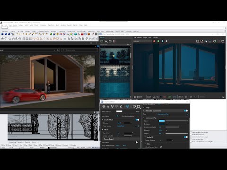The image size is (227, 170).
Task: Click Ortho in Rhino status bar
Action: pos(78,148)
